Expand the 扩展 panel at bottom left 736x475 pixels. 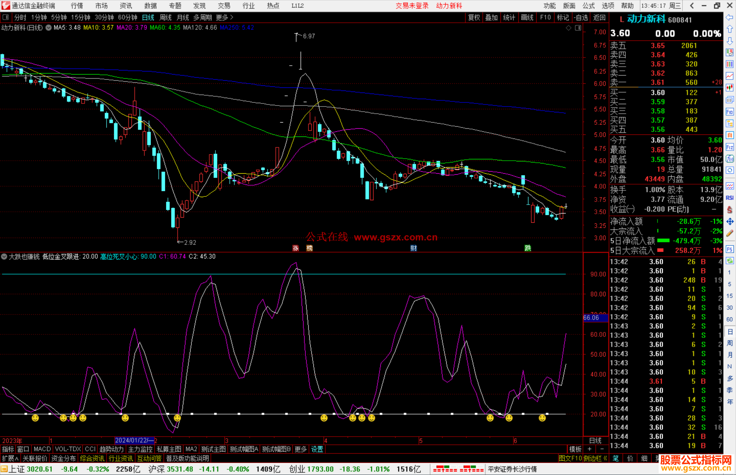click(x=10, y=458)
